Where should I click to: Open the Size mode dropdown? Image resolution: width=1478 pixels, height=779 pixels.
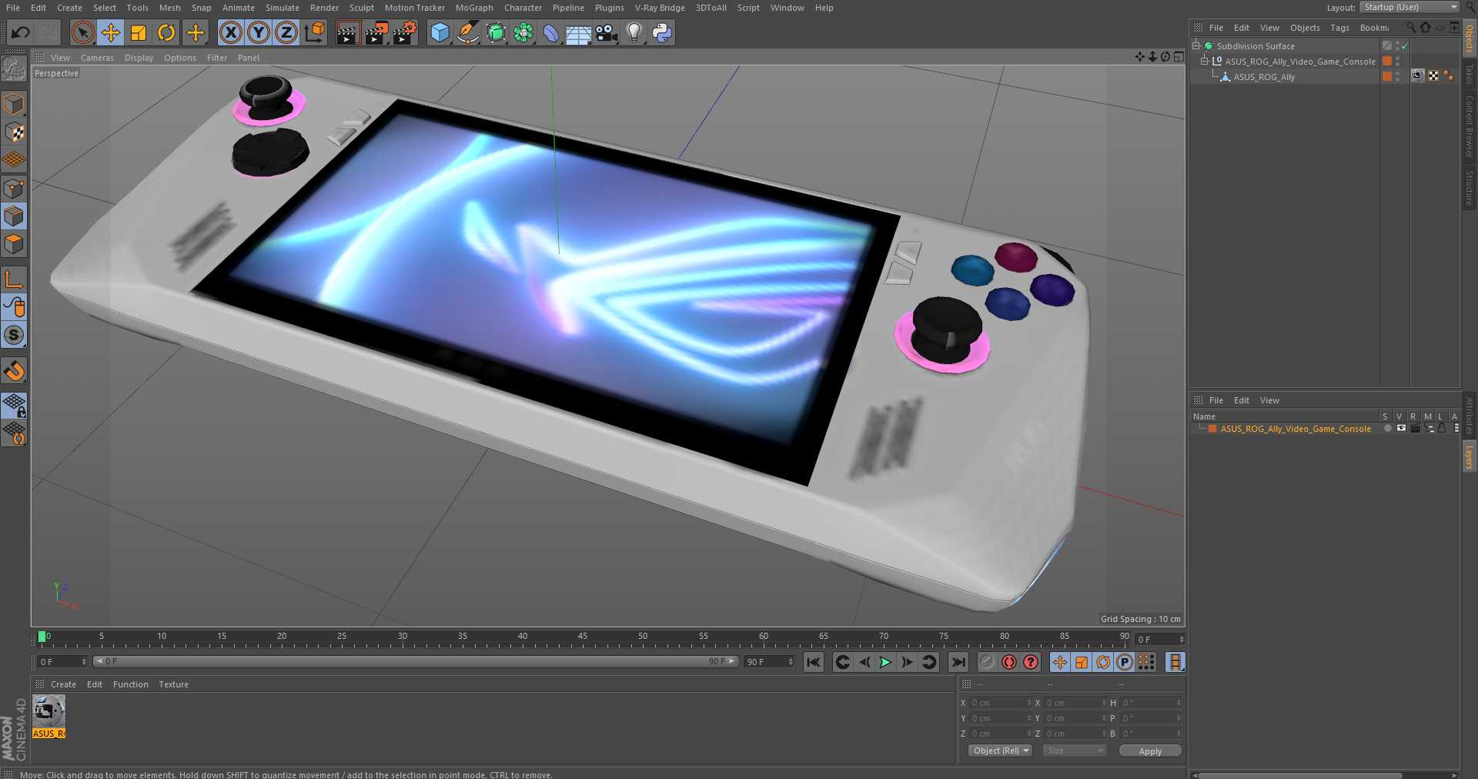[x=1075, y=751]
